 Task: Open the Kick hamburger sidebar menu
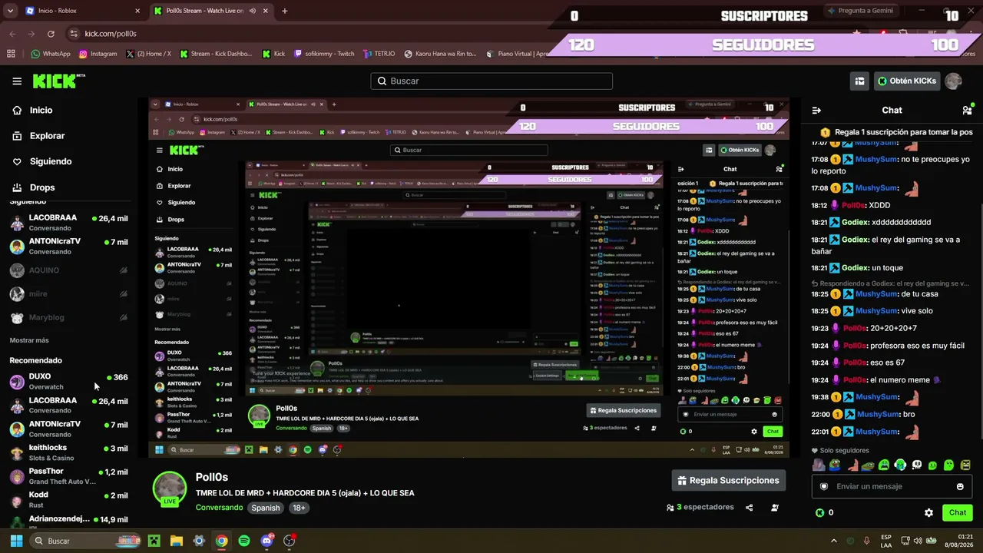point(17,81)
